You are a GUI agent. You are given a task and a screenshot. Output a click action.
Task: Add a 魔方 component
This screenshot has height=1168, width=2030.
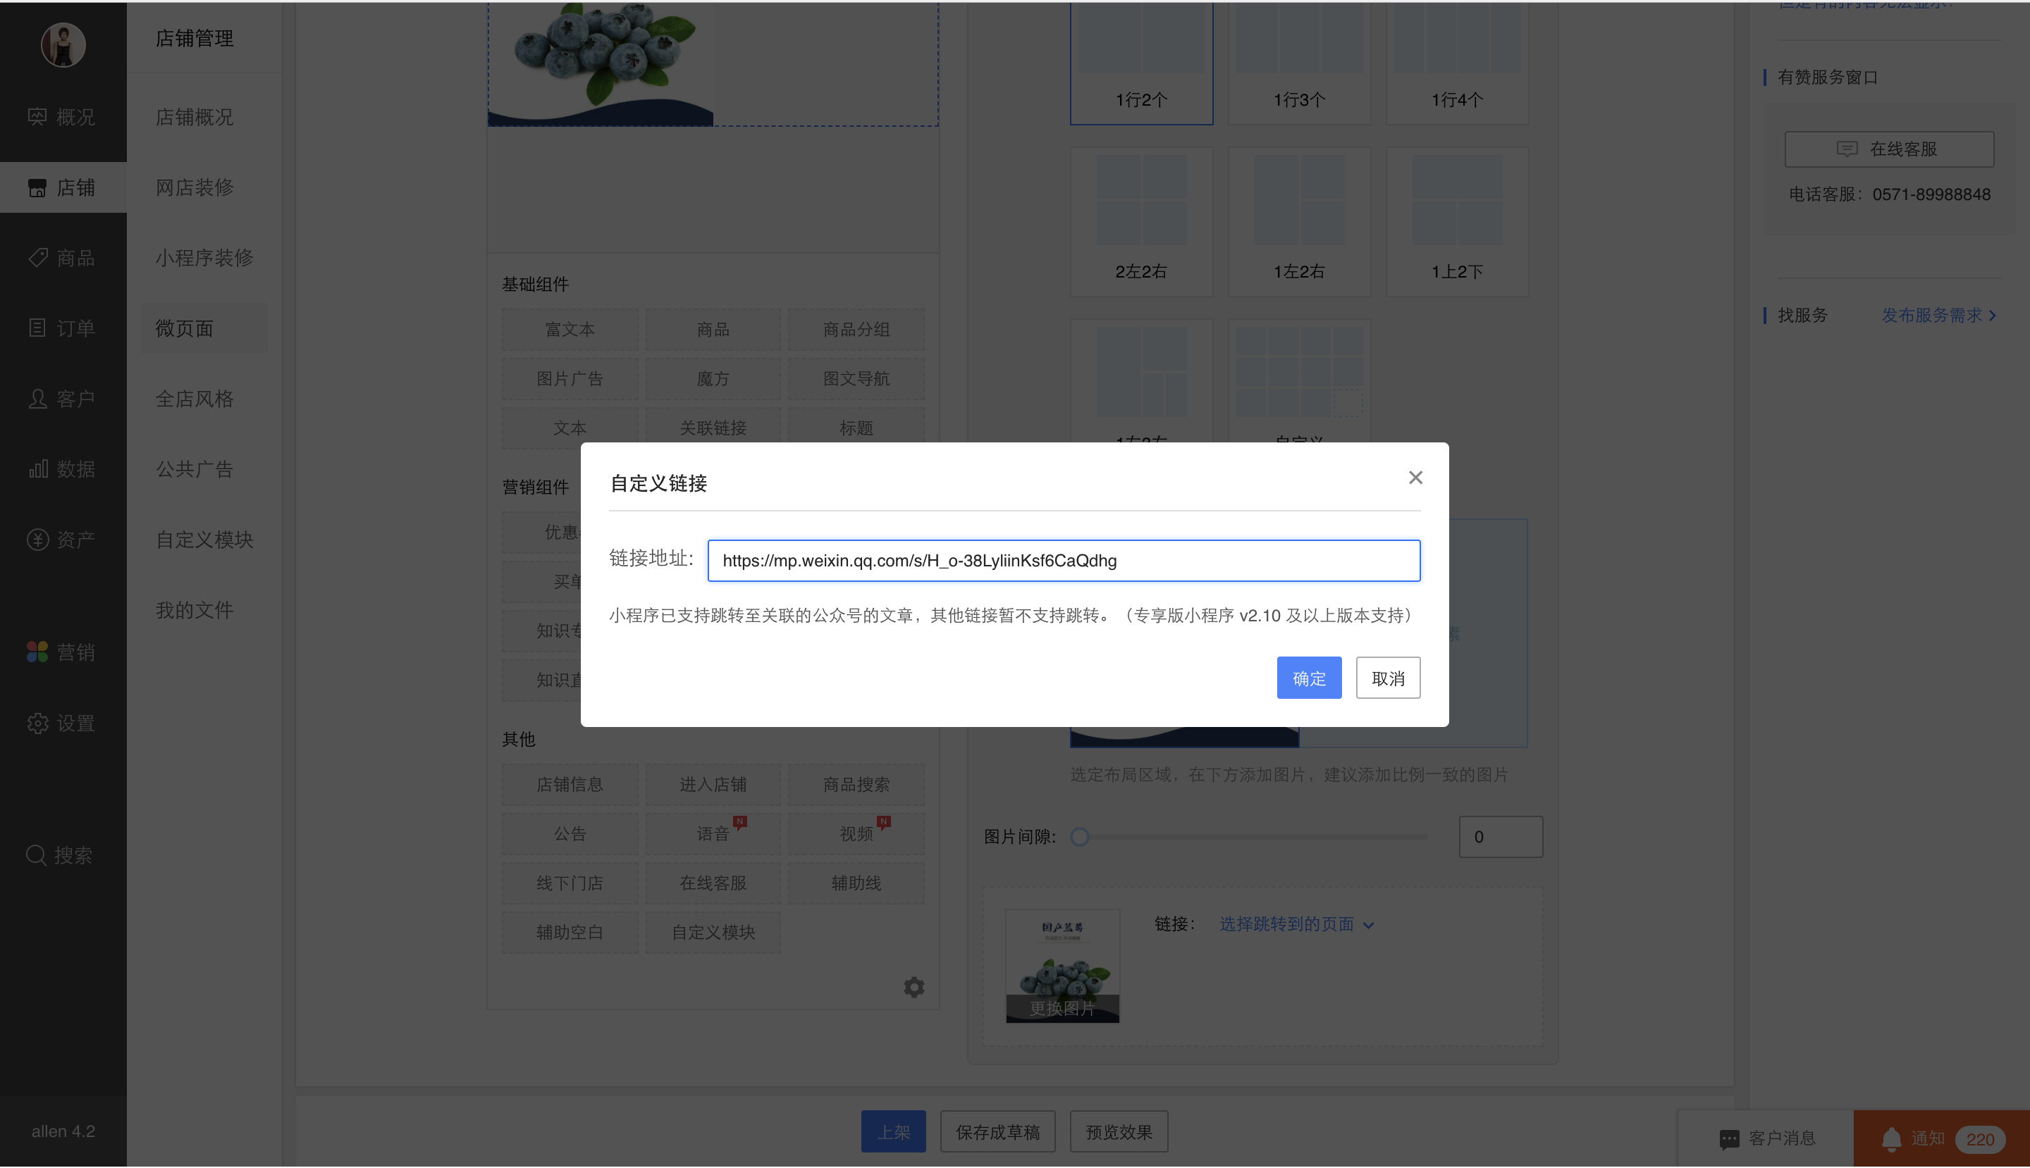(x=713, y=378)
